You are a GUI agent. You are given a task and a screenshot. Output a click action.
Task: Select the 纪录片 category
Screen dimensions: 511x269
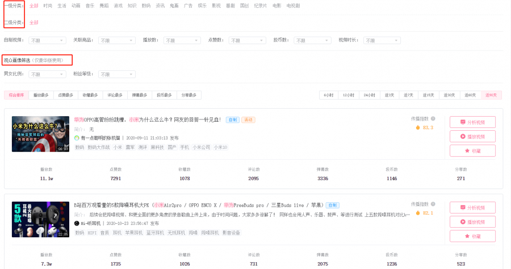click(261, 6)
